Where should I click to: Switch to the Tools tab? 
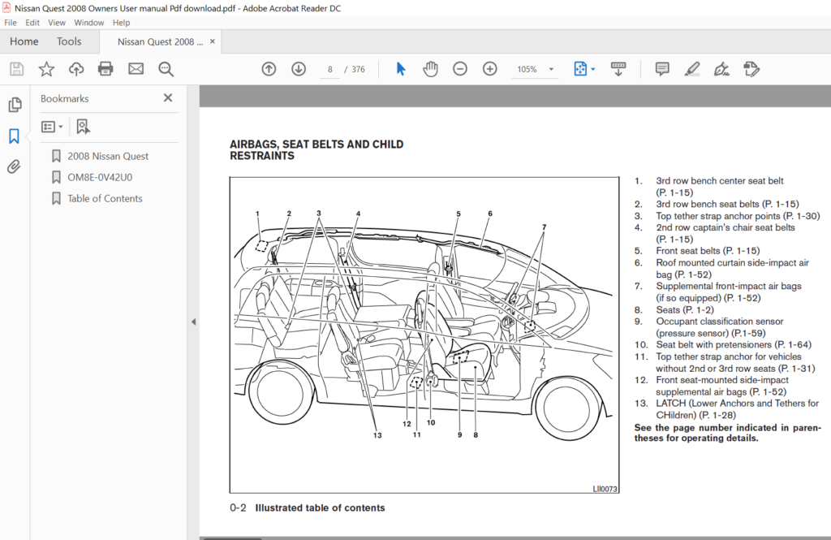coord(70,41)
